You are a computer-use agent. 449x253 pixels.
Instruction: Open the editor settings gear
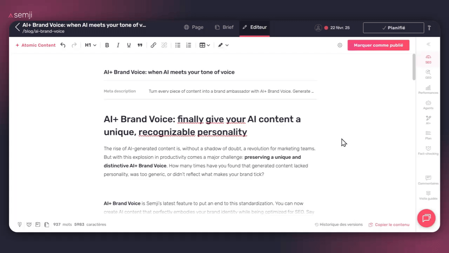click(340, 45)
